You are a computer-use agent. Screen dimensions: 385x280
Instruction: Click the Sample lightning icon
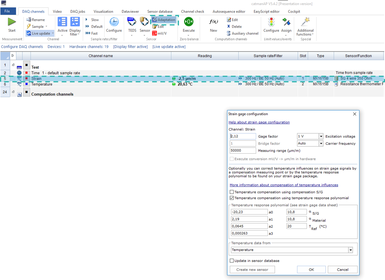(29, 27)
